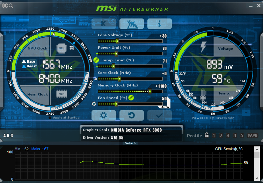Open the information i button
The image size is (263, 183).
(x=160, y=24)
